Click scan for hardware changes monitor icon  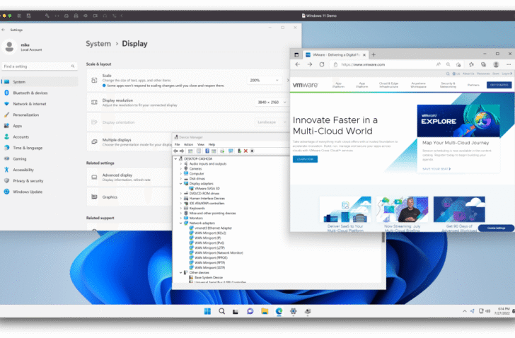point(231,151)
